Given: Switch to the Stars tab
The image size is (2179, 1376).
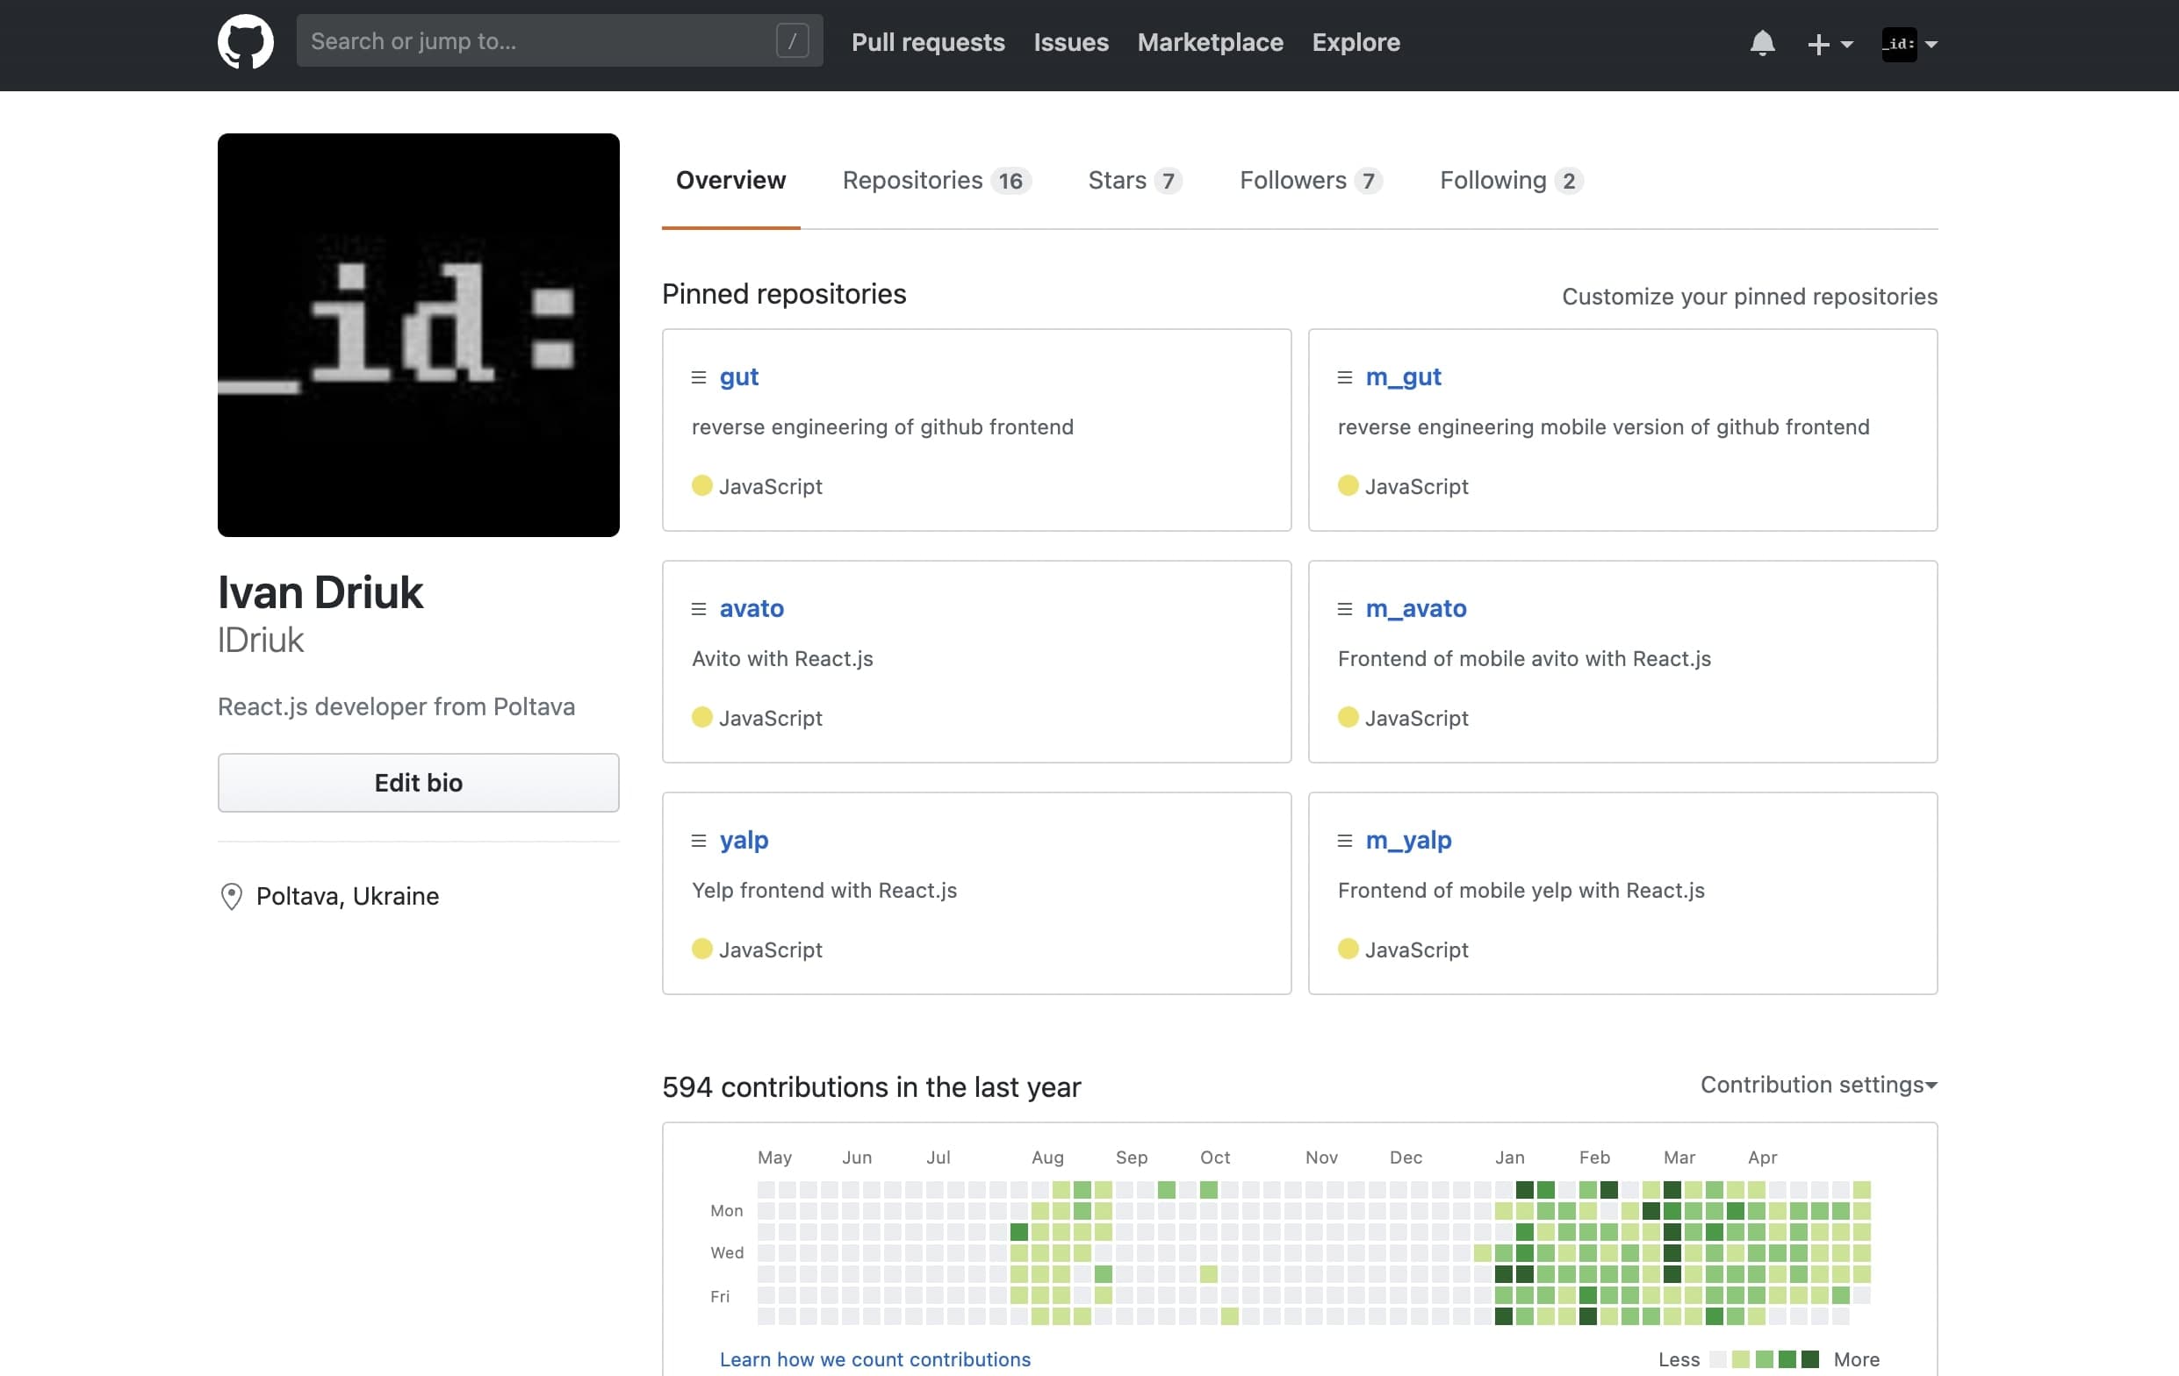Looking at the screenshot, I should pyautogui.click(x=1135, y=181).
